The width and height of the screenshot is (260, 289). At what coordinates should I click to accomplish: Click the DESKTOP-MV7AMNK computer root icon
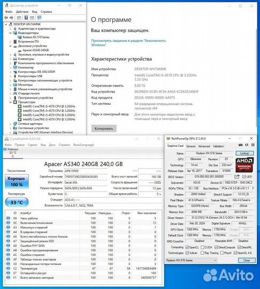11,24
